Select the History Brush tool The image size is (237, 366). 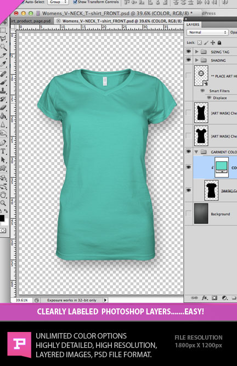(x=3, y=99)
